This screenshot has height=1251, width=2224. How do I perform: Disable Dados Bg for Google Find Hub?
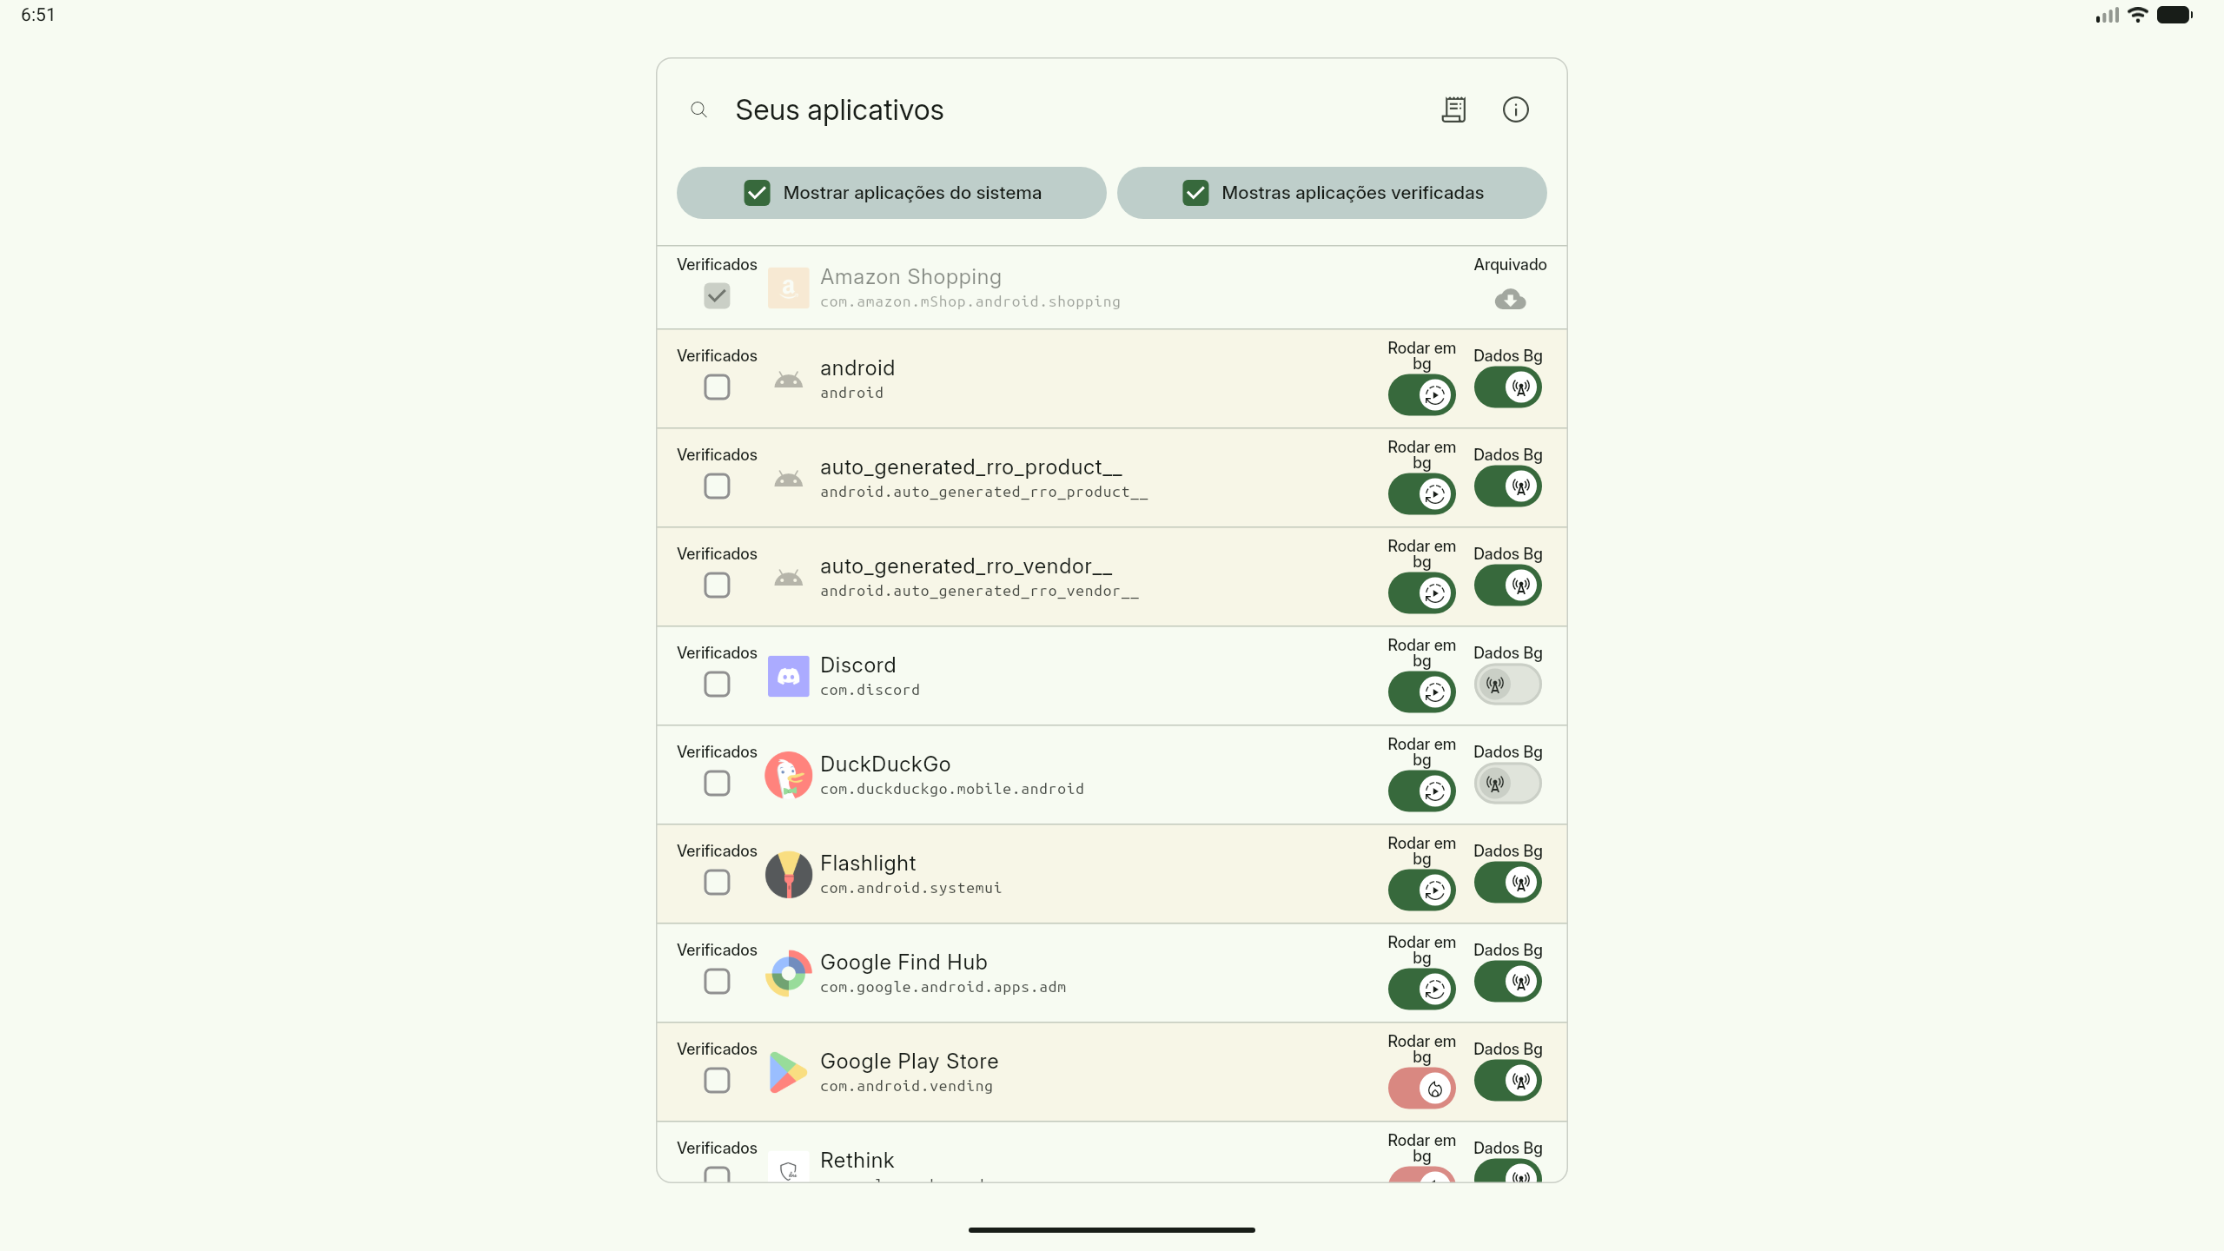click(x=1508, y=982)
